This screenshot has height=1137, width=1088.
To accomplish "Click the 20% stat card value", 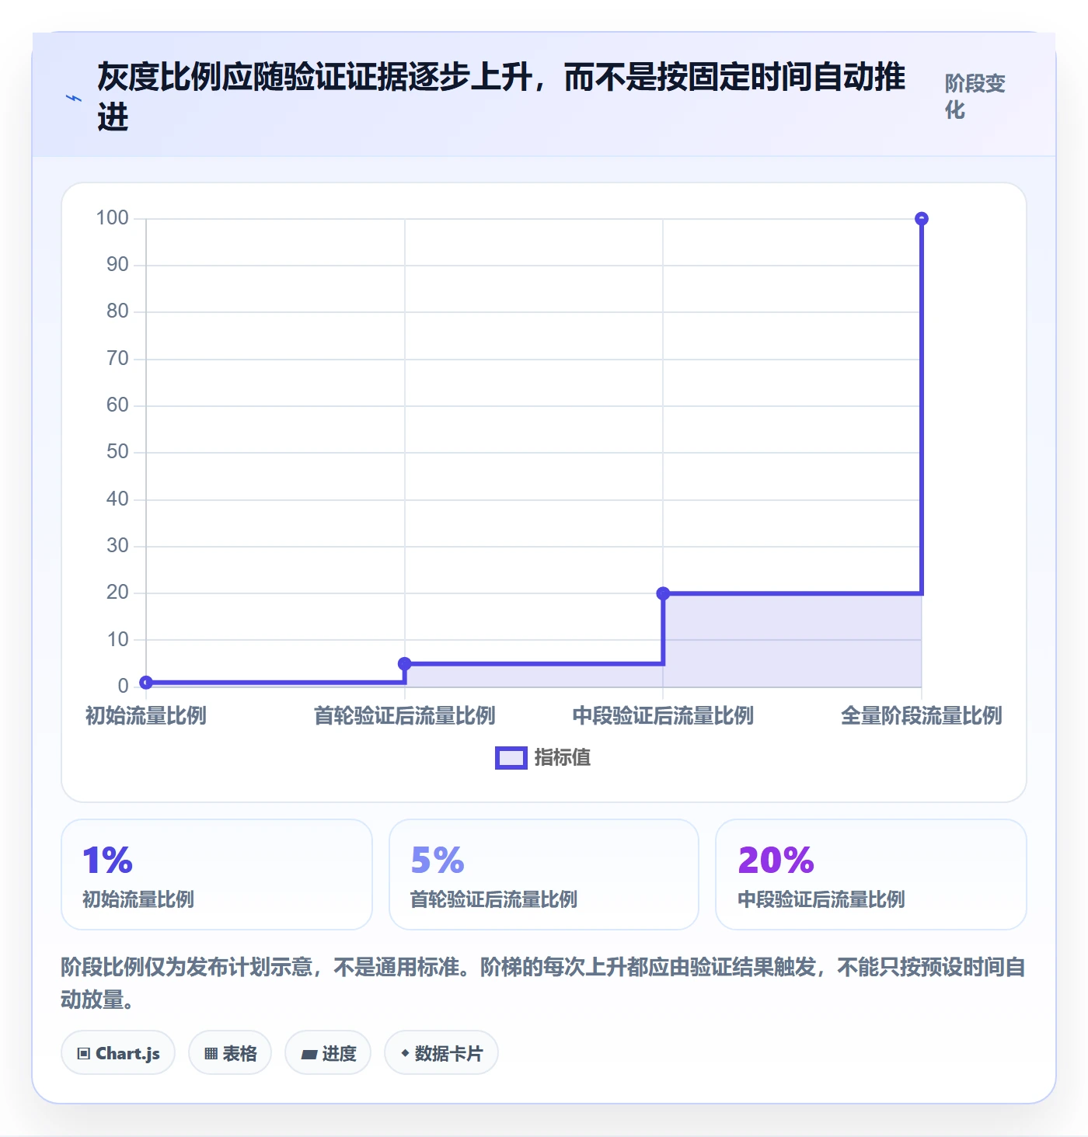I will (x=776, y=860).
